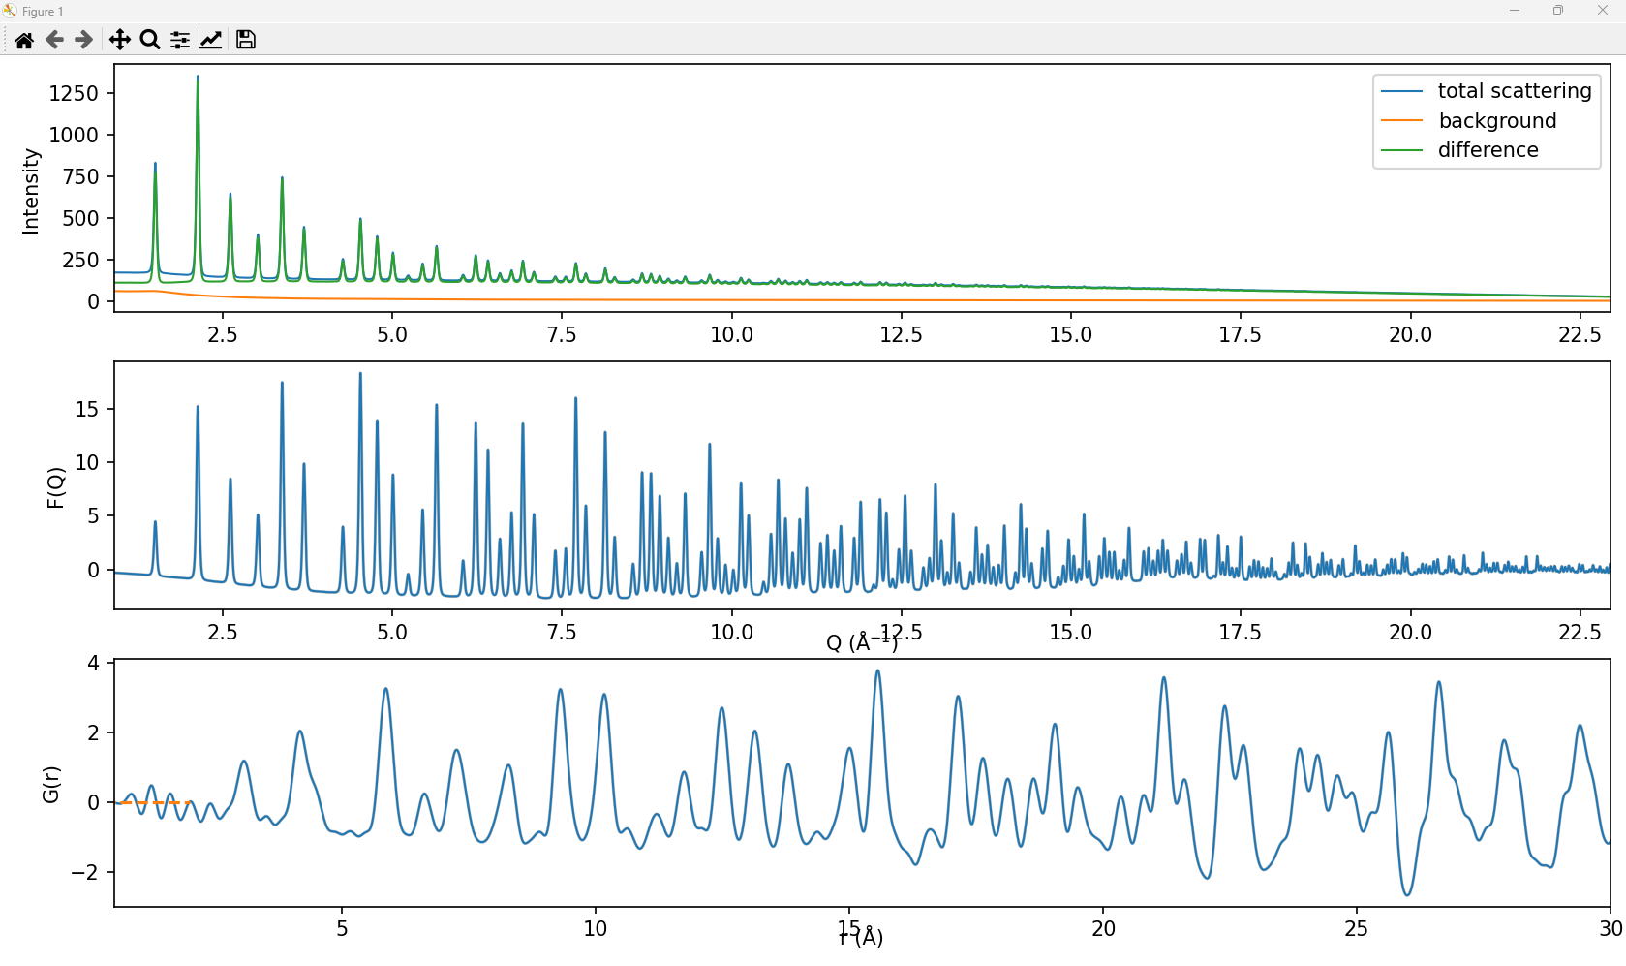1626x966 pixels.
Task: Click the orange dashed line in the G(r) plot
Action: click(155, 803)
